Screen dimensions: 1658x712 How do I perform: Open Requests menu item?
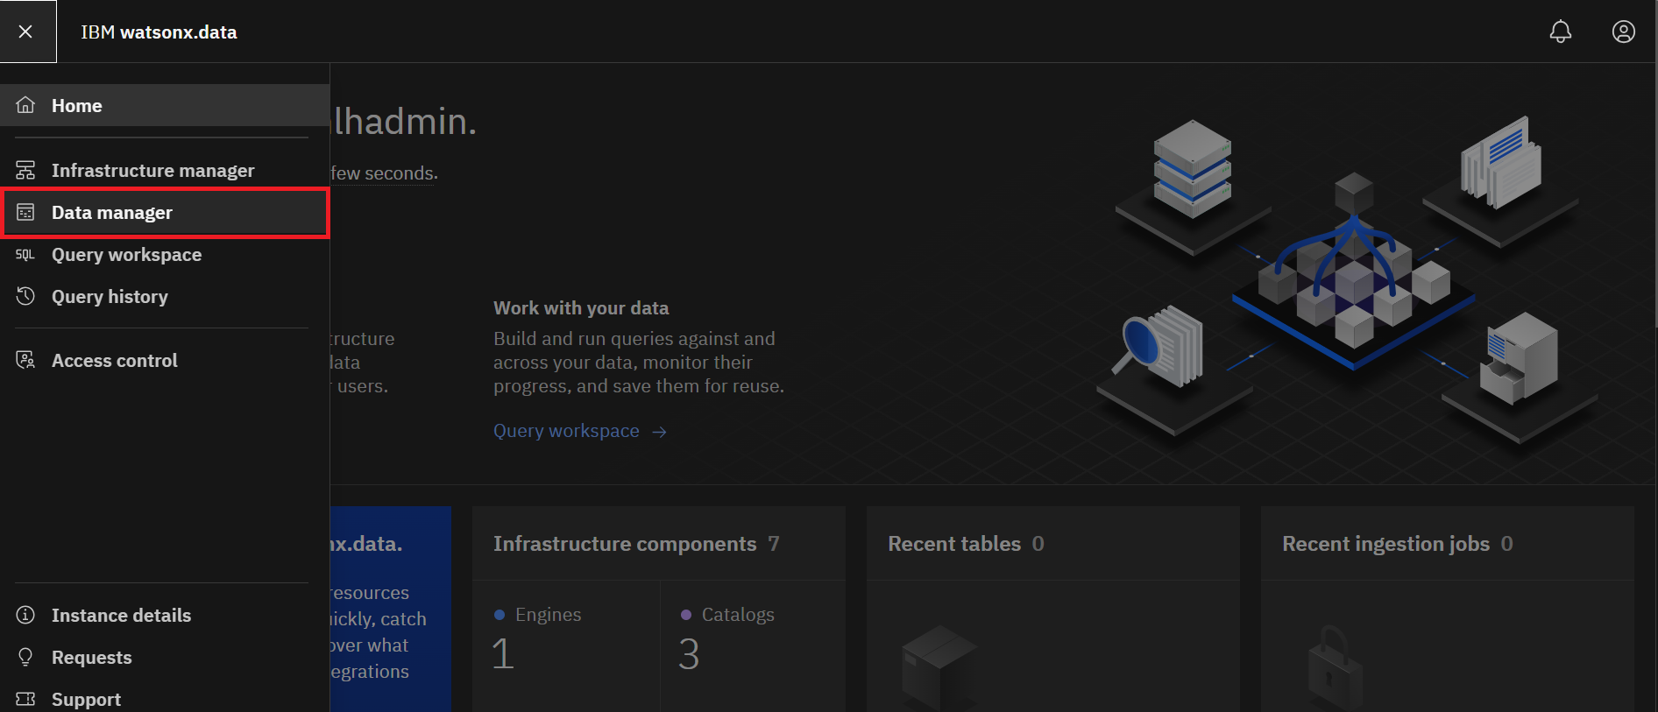click(165, 657)
